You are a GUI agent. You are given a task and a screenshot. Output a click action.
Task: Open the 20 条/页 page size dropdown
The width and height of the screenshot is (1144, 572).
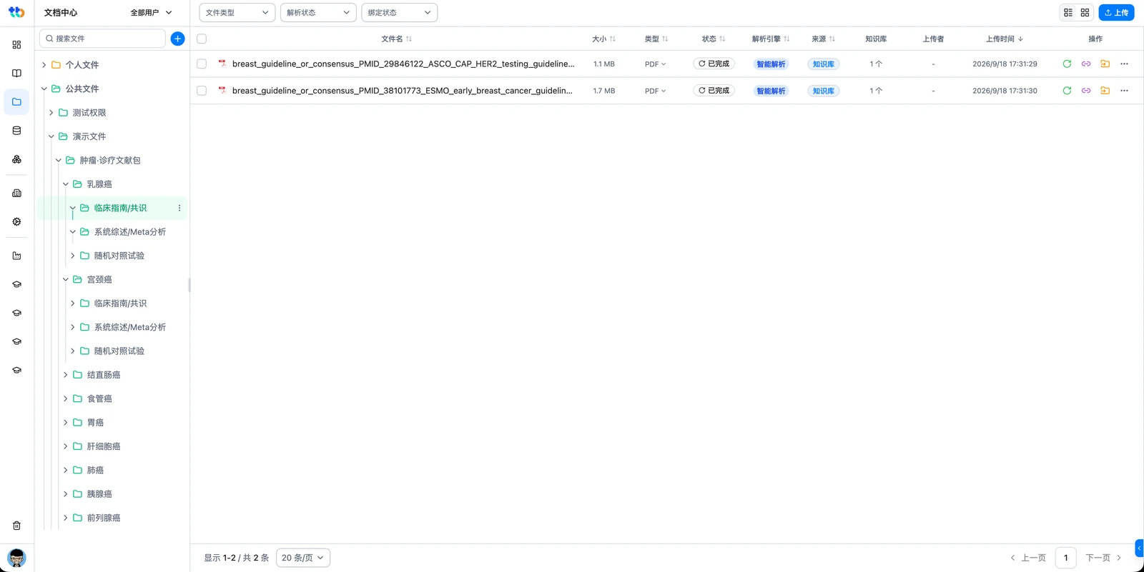click(303, 558)
